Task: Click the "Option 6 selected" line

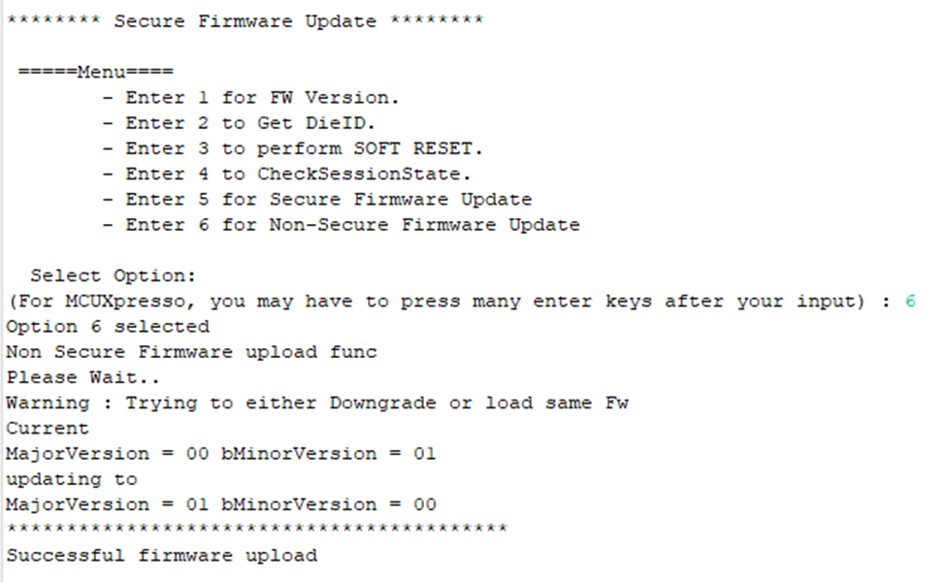Action: pos(108,327)
